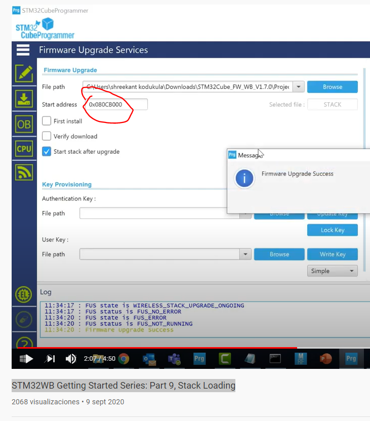Click the Key Provisioning section heading
Viewport: 370px width, 421px height.
[x=67, y=185]
